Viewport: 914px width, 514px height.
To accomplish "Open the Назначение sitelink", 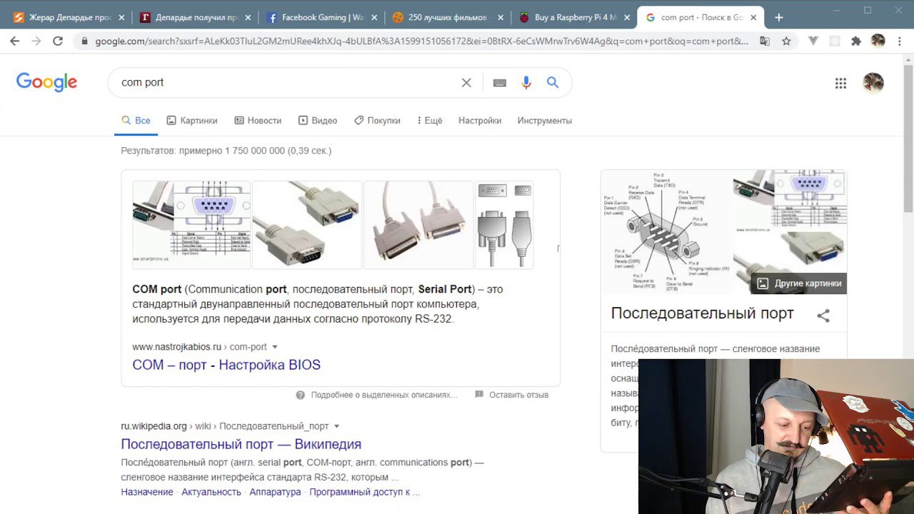I will click(147, 492).
